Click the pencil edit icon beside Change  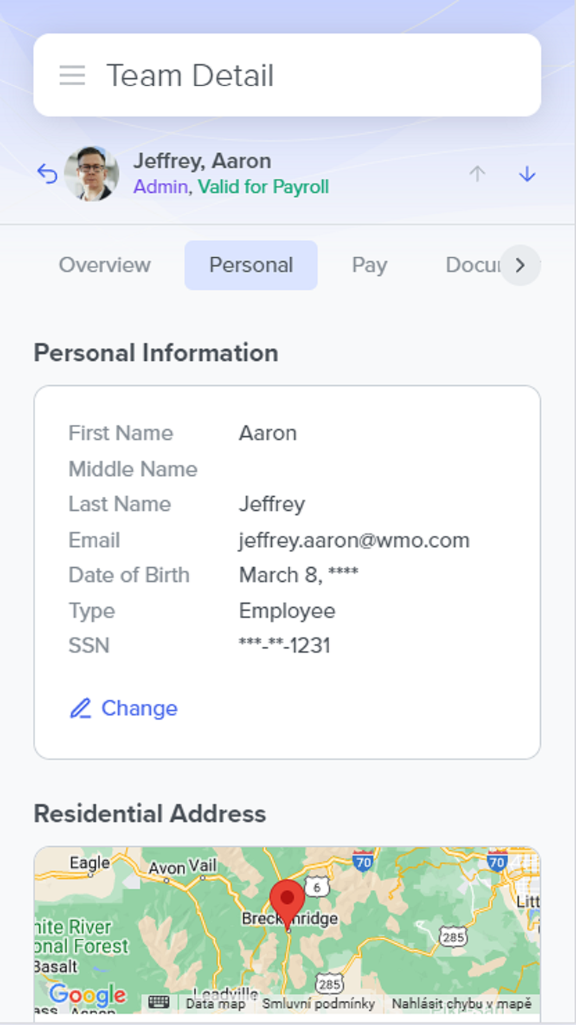[80, 708]
